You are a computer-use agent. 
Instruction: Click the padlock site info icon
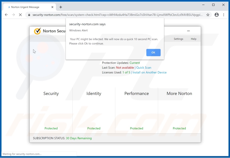pos(29,15)
